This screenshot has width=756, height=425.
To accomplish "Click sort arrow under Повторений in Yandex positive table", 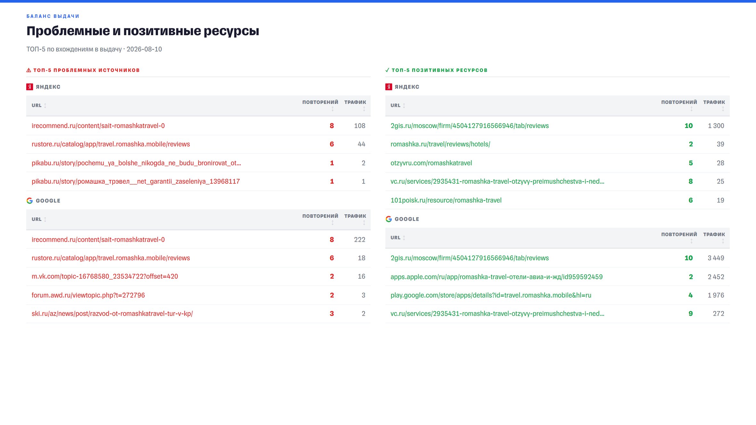I will pyautogui.click(x=691, y=109).
